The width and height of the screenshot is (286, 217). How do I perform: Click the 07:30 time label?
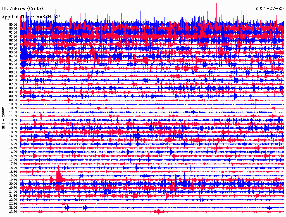click(x=13, y=84)
